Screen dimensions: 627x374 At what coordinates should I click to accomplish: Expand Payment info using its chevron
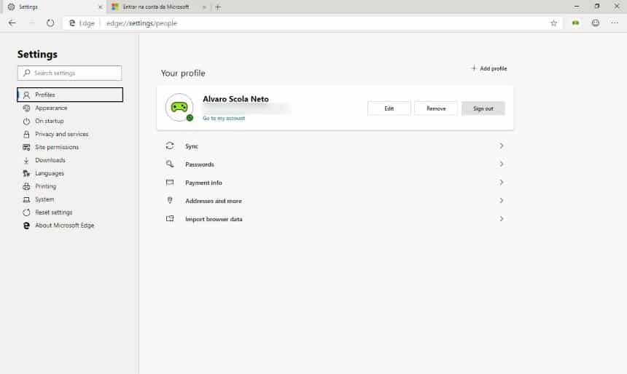[501, 183]
